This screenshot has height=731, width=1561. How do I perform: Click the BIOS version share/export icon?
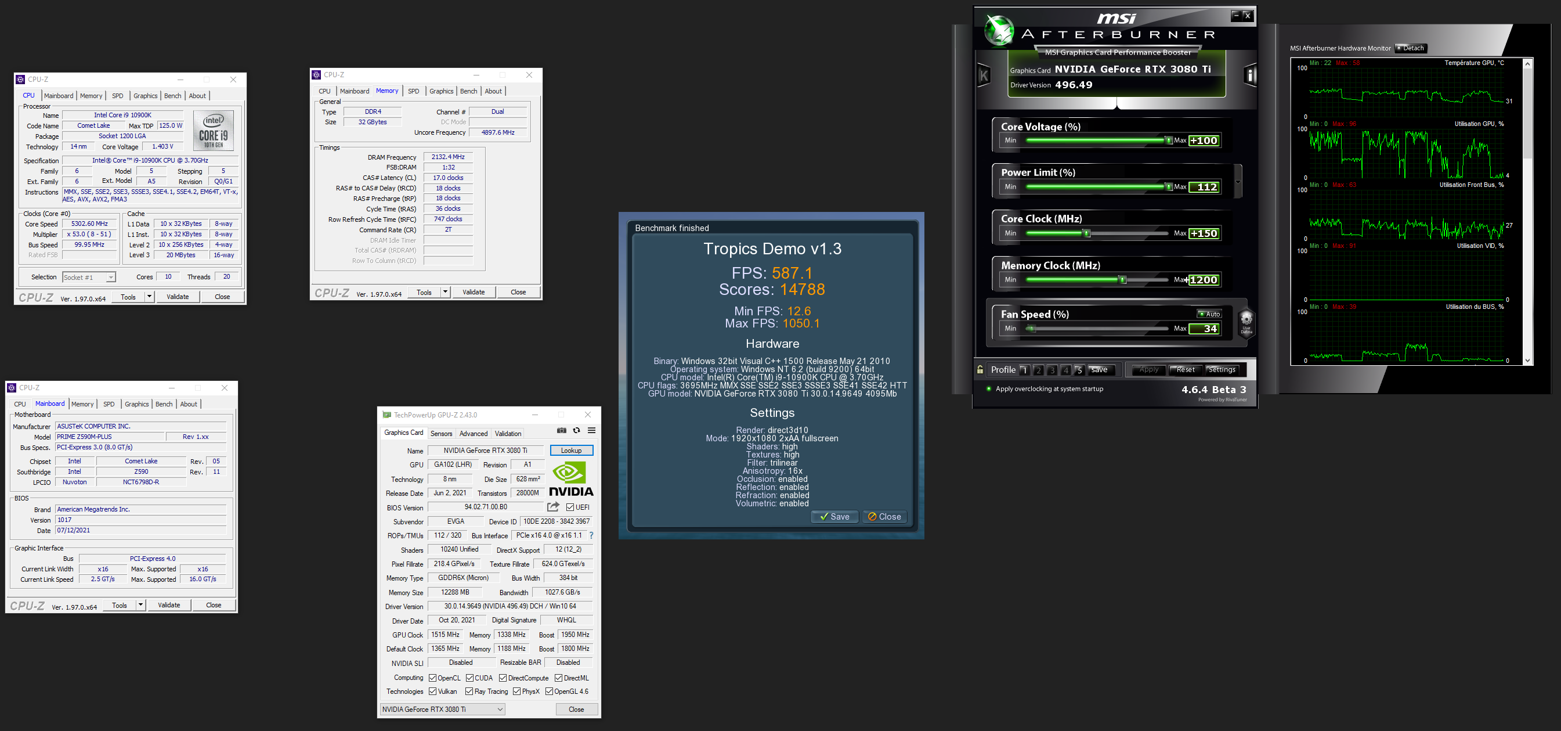(552, 507)
